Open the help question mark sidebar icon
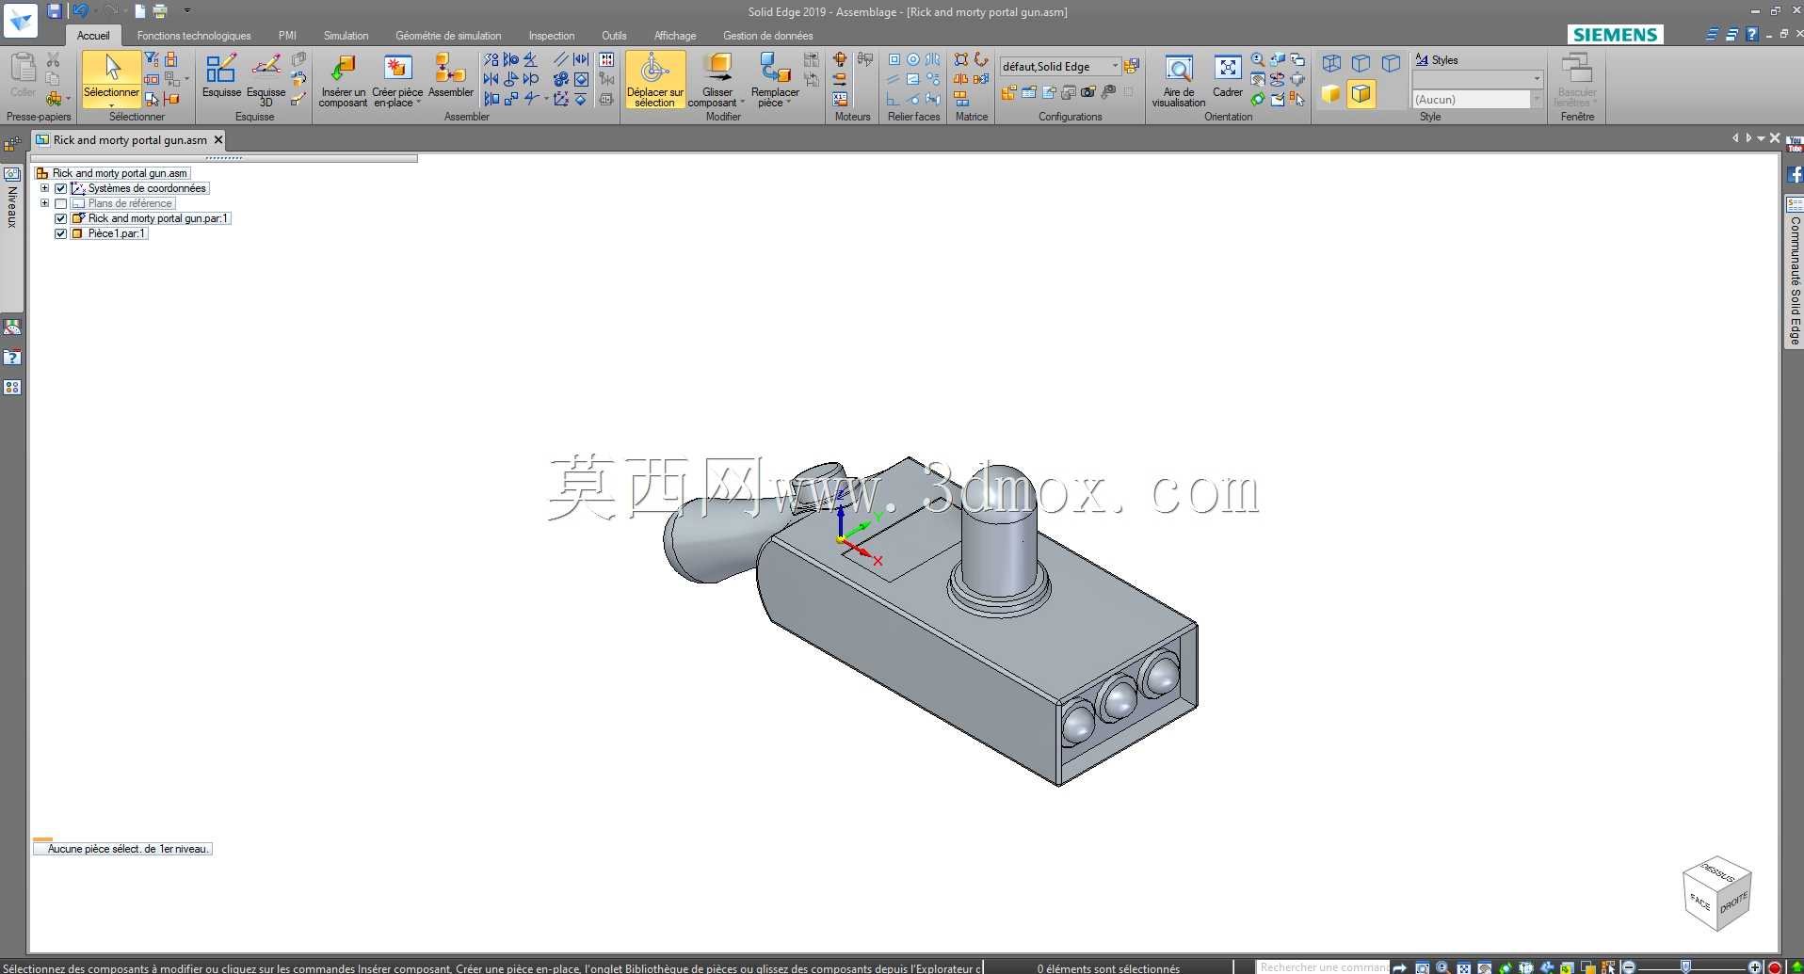Viewport: 1804px width, 974px height. [12, 358]
